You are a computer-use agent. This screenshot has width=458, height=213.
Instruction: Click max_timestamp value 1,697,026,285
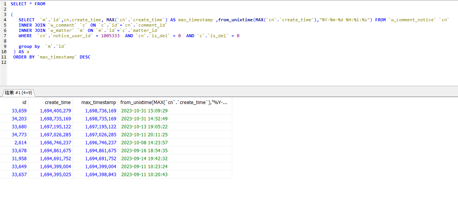pos(101,135)
